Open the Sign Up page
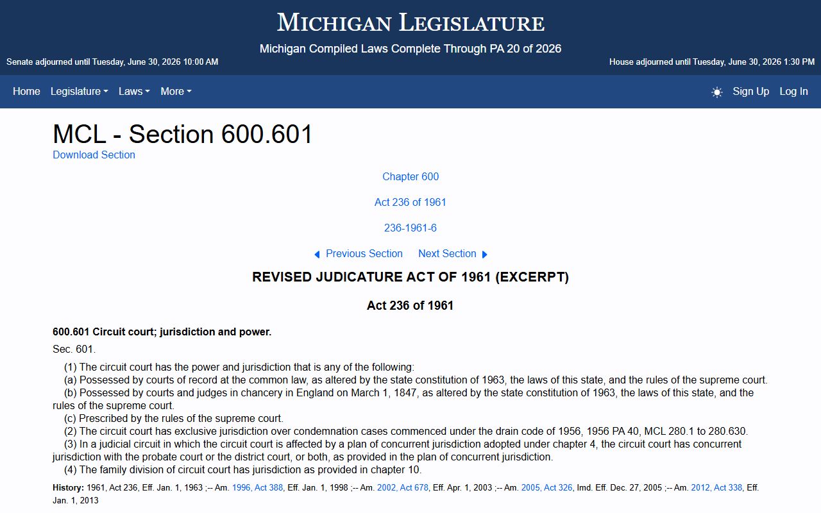821x513 pixels. (x=751, y=91)
